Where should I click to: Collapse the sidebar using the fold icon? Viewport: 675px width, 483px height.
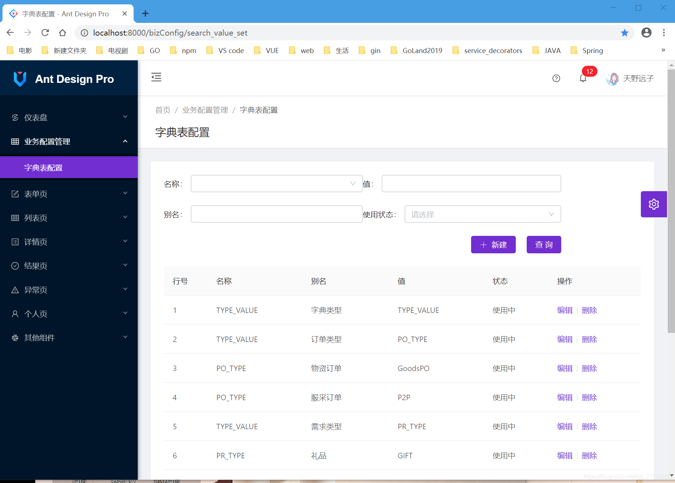[x=156, y=77]
